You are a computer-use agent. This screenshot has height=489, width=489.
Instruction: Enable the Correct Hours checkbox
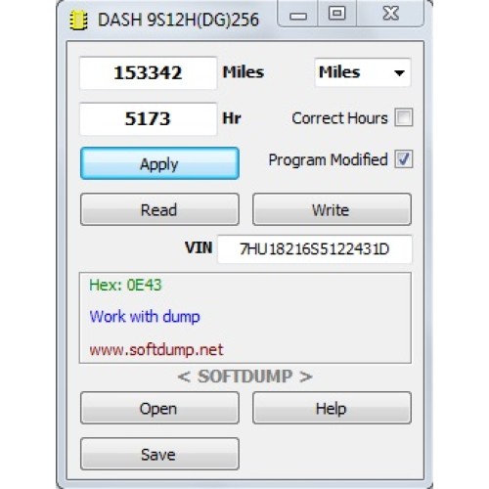[404, 117]
